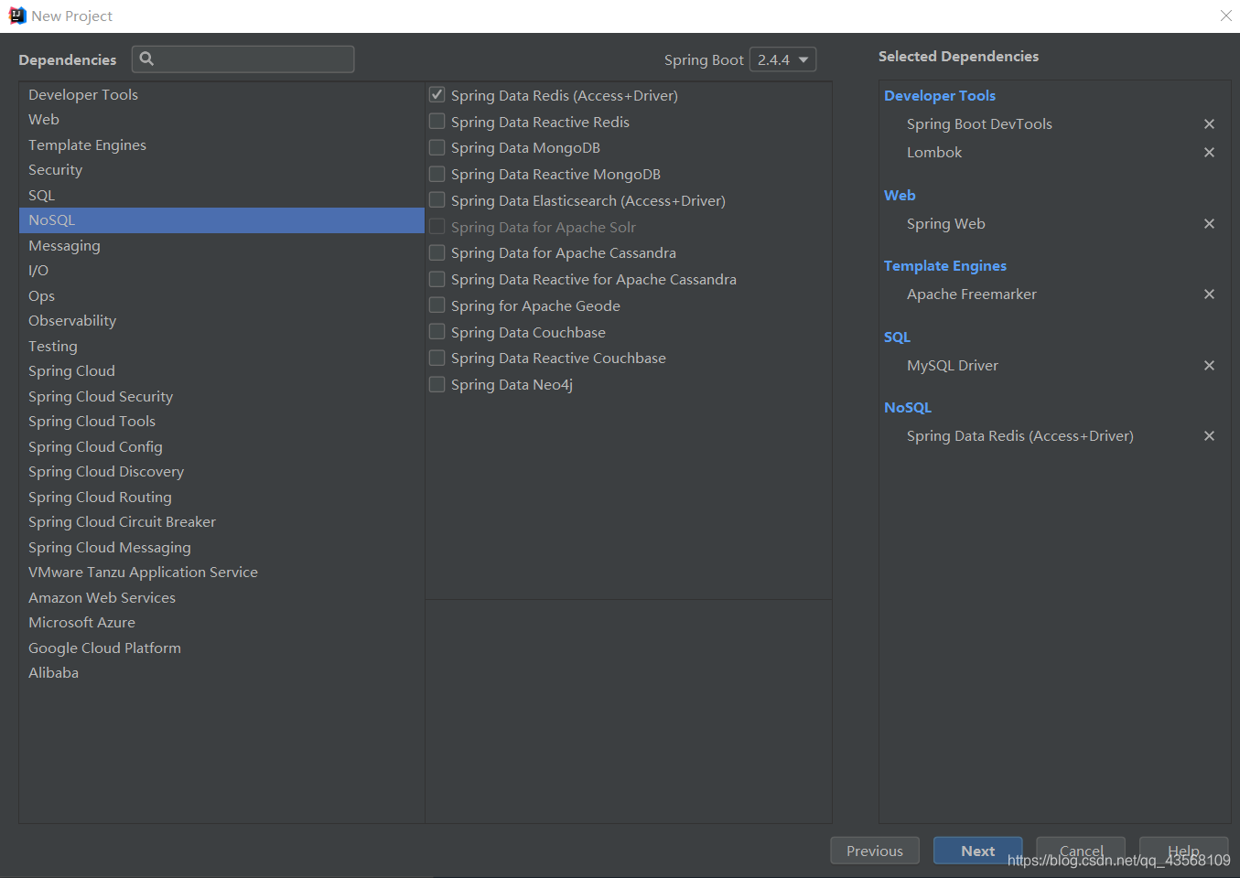Open the Messaging category
The width and height of the screenshot is (1240, 878).
tap(221, 245)
